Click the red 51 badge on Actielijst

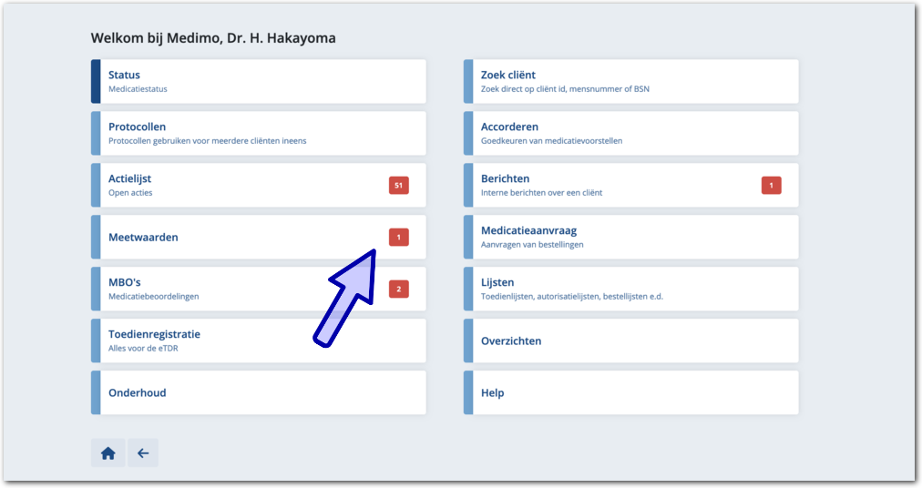398,186
